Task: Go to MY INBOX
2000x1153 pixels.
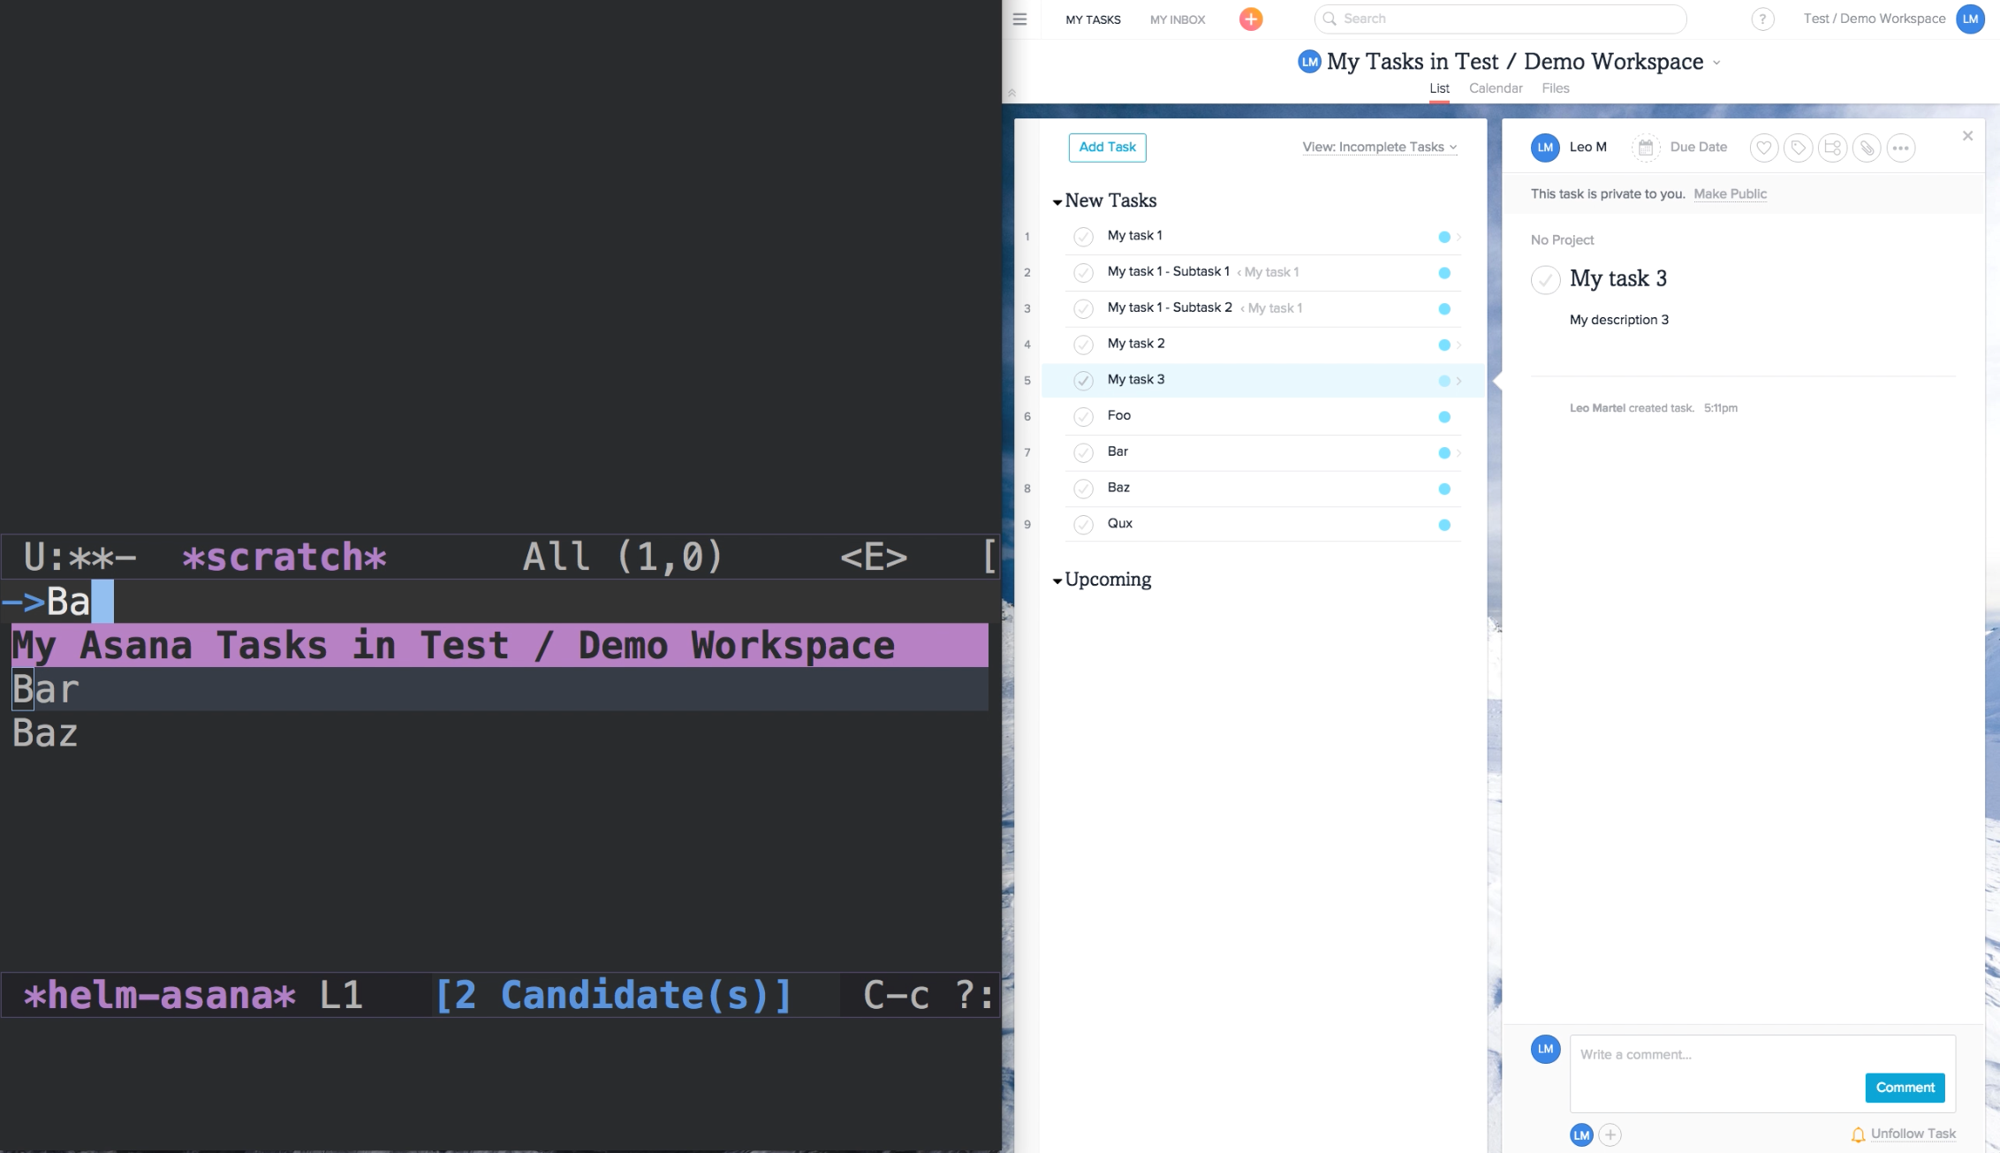Action: click(1178, 19)
